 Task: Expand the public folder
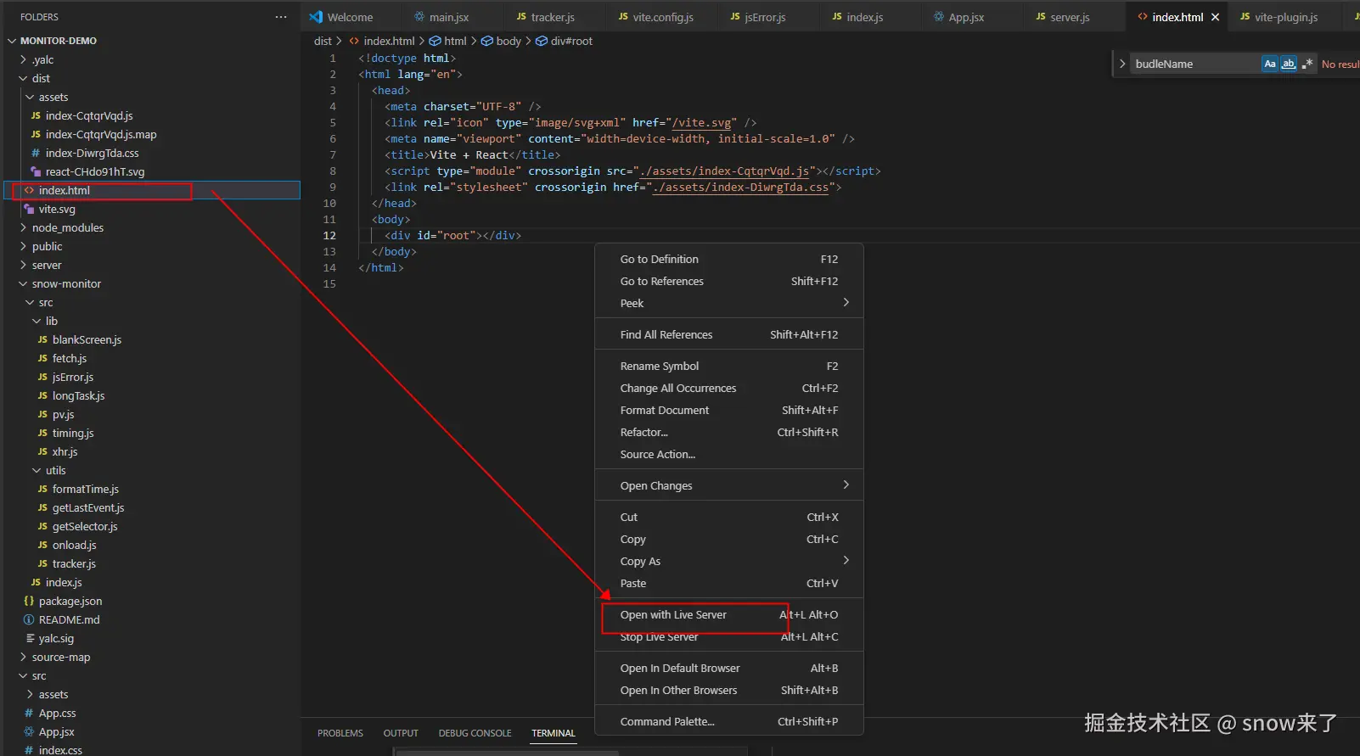pyautogui.click(x=23, y=246)
